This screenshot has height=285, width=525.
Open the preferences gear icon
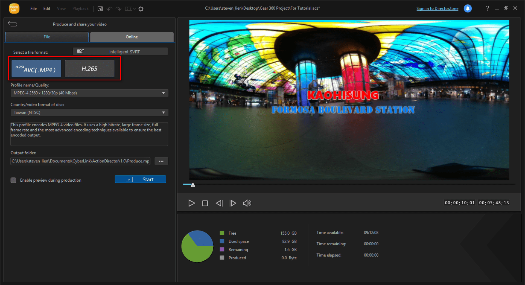pos(141,9)
